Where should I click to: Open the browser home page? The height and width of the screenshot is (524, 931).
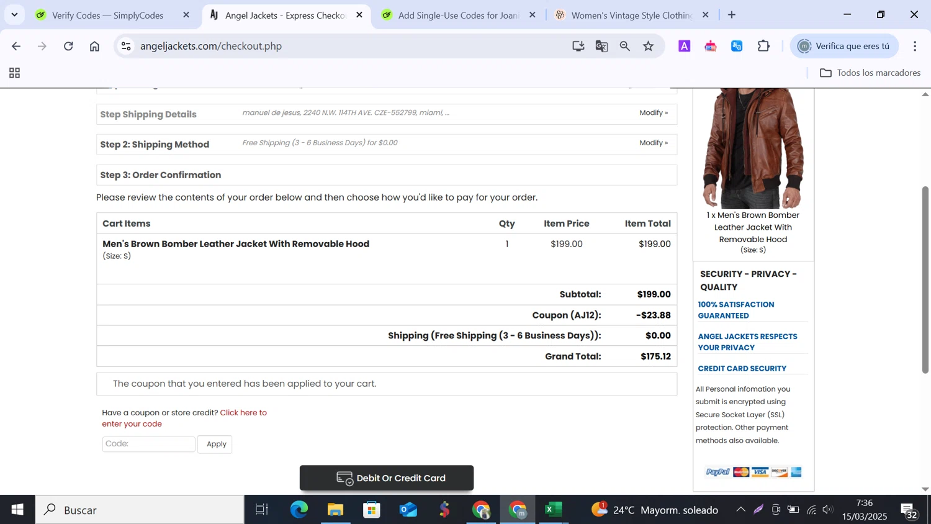[x=94, y=46]
